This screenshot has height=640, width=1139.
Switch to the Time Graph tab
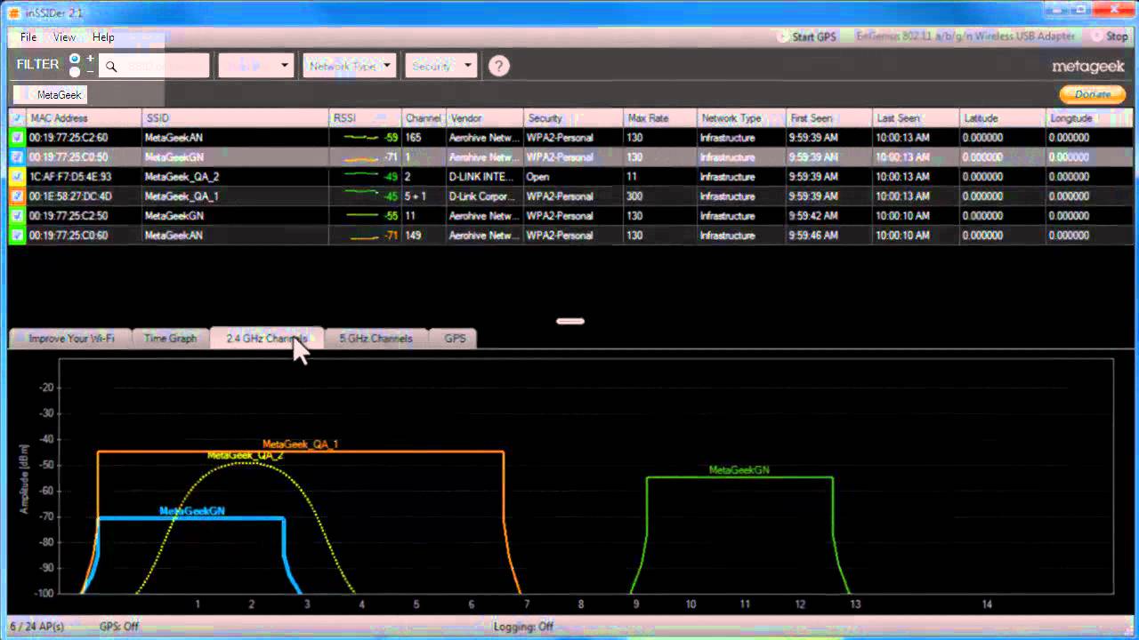(x=170, y=339)
